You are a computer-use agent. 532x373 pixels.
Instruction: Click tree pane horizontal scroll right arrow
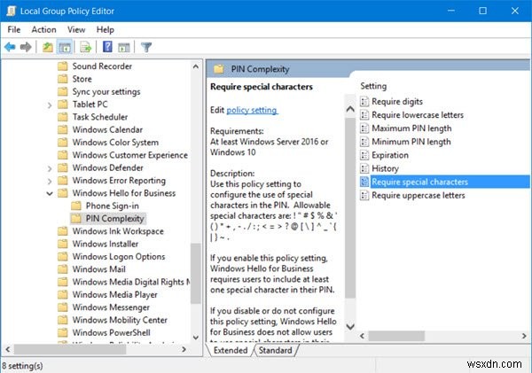click(184, 349)
